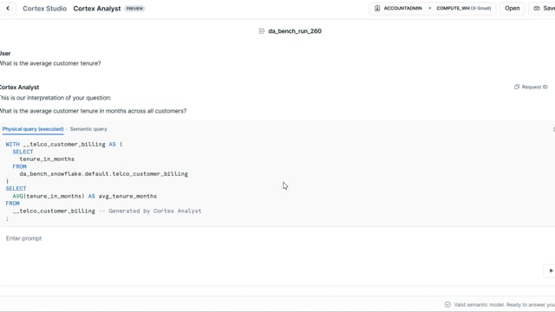This screenshot has width=555, height=312.
Task: Click the PREVIEW badge beside Cortex Analyst
Action: (x=134, y=9)
